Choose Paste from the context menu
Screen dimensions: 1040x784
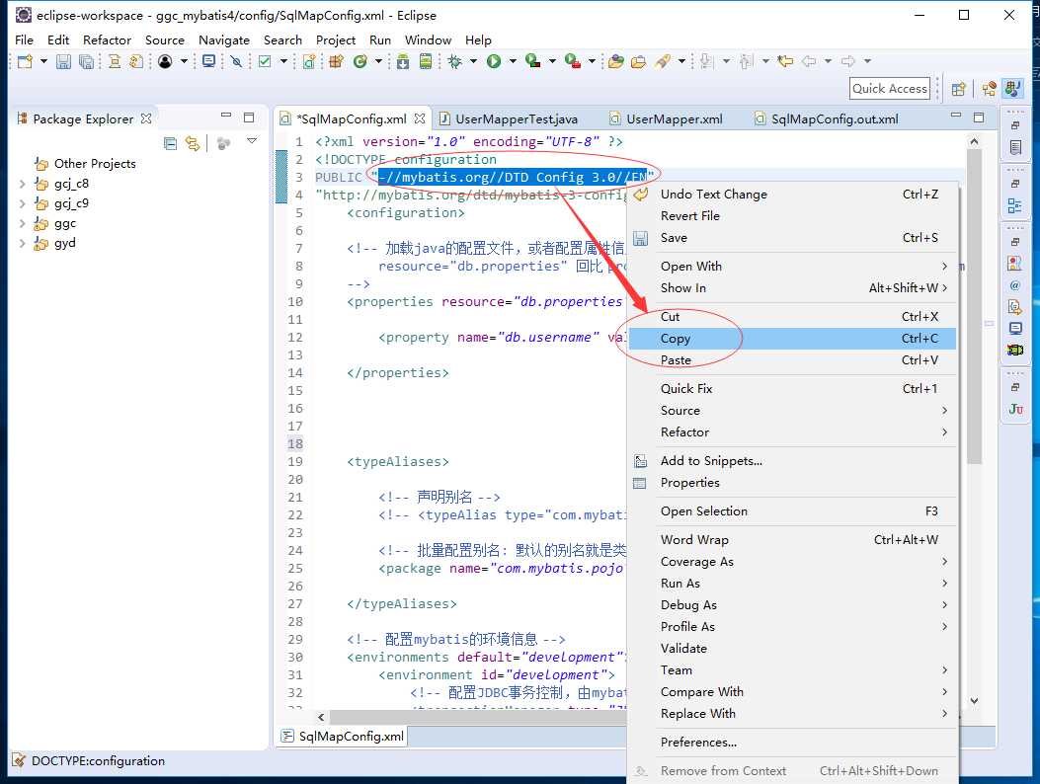click(792, 360)
